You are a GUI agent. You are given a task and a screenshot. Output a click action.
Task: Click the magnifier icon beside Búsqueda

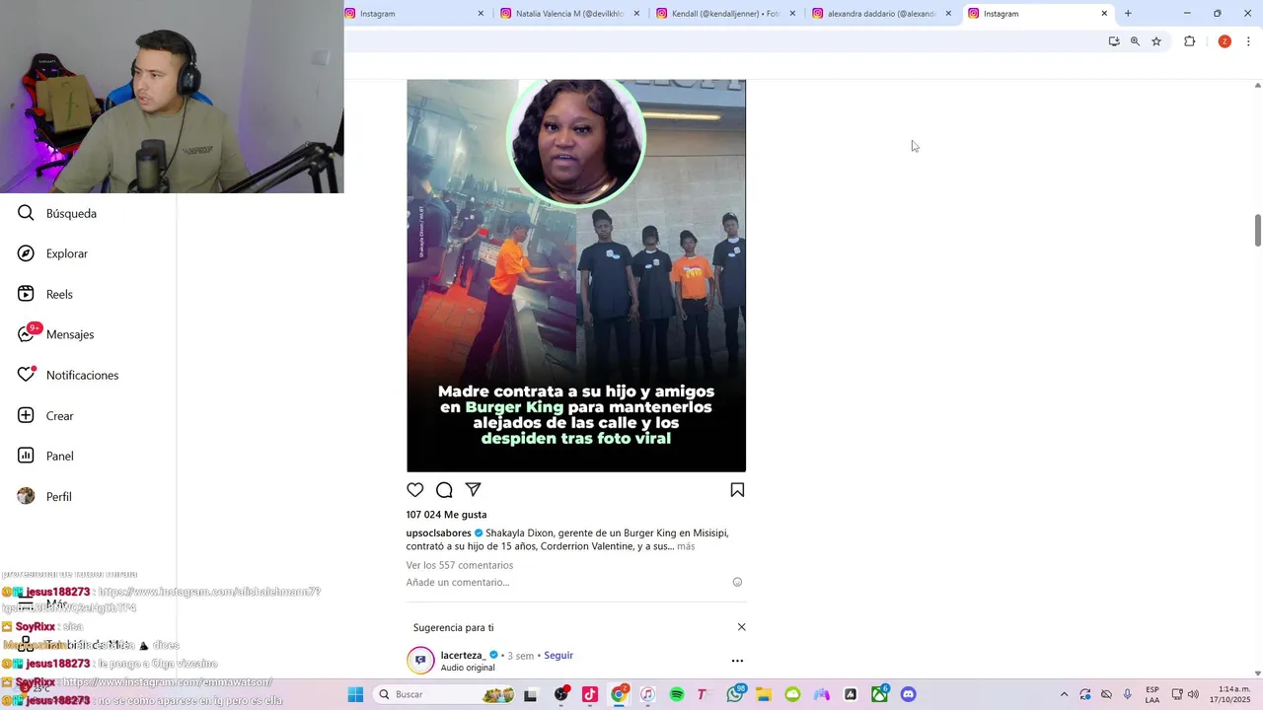click(26, 213)
